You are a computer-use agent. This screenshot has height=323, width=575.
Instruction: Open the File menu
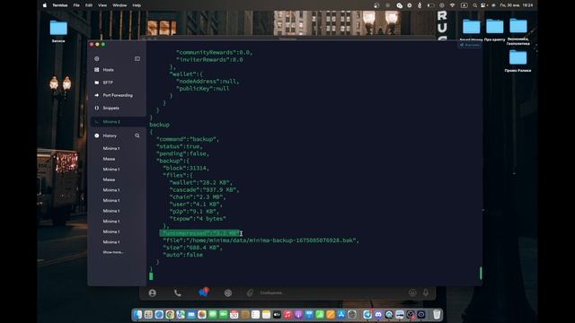(76, 5)
